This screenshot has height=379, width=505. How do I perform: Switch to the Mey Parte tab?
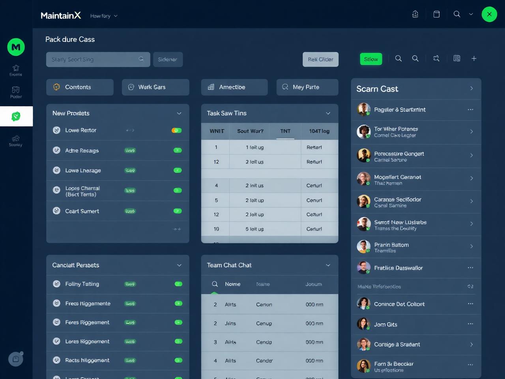click(x=307, y=87)
